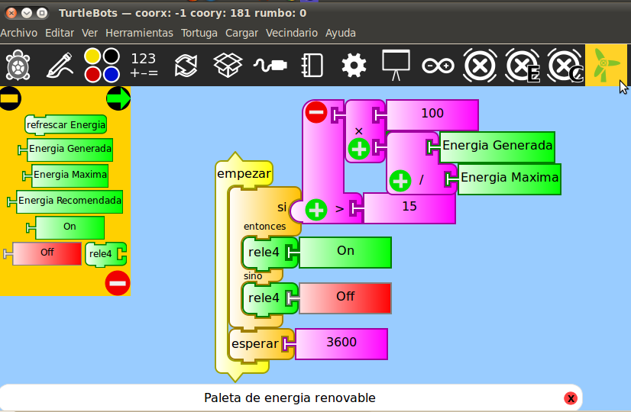631x412 pixels.
Task: Pick 'Energia Maxima' block from palette
Action: tap(70, 175)
